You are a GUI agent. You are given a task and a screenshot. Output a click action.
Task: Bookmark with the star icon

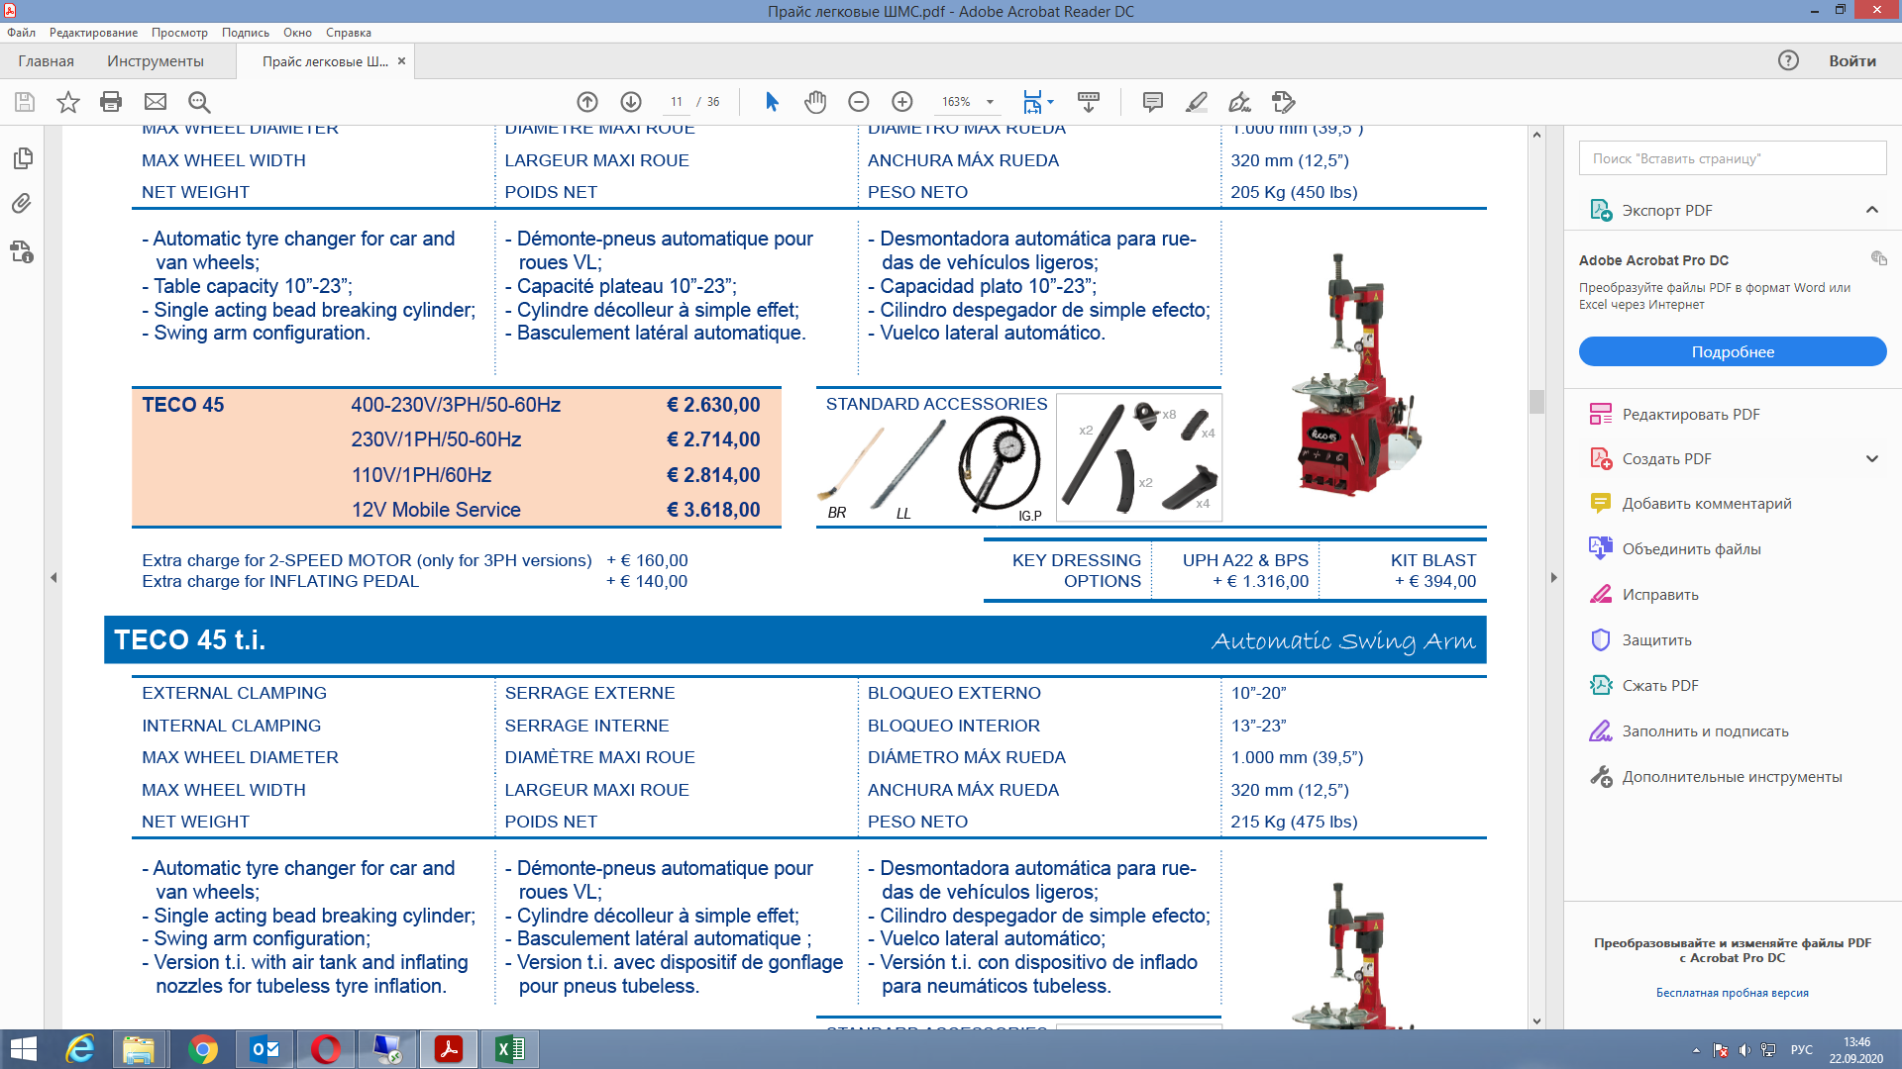click(x=67, y=102)
